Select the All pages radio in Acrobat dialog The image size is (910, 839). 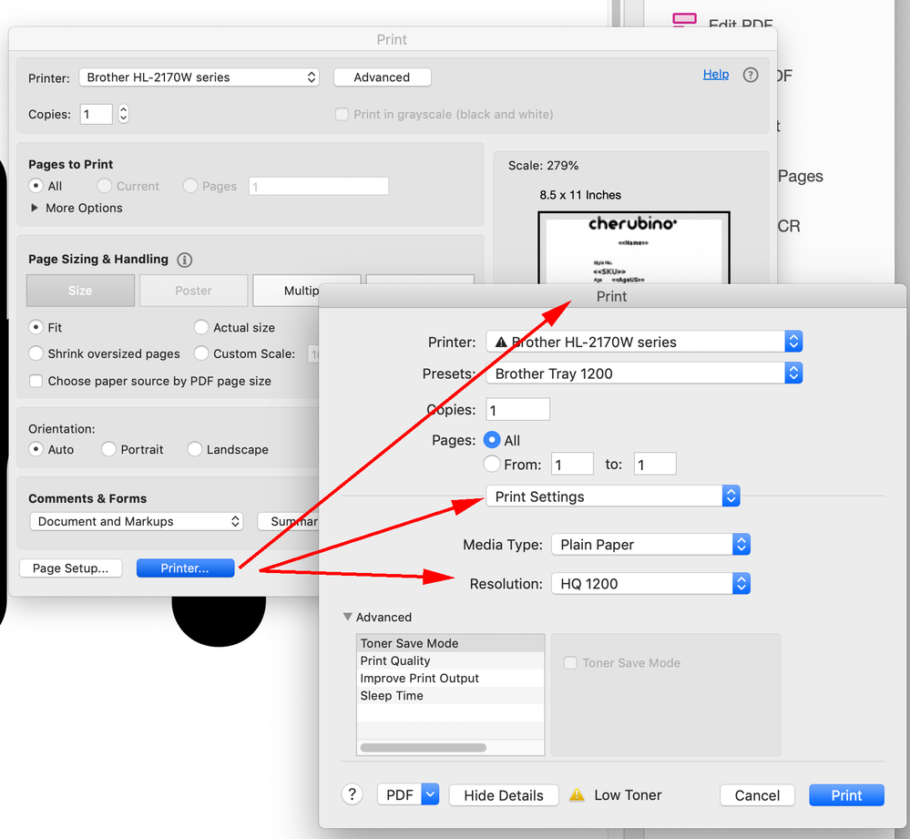coord(36,186)
